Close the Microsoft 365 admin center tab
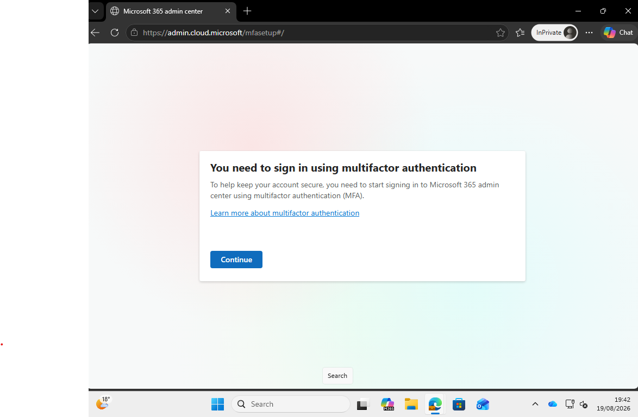This screenshot has height=417, width=638. (x=228, y=11)
